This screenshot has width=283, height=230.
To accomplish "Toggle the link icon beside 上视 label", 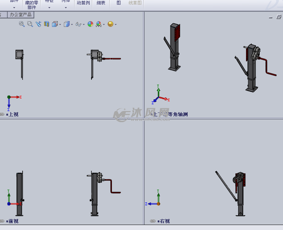I will (2, 114).
